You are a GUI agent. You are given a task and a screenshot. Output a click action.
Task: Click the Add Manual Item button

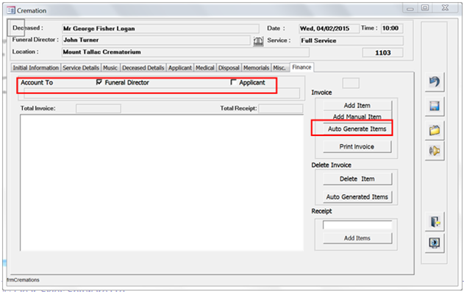[x=357, y=116]
